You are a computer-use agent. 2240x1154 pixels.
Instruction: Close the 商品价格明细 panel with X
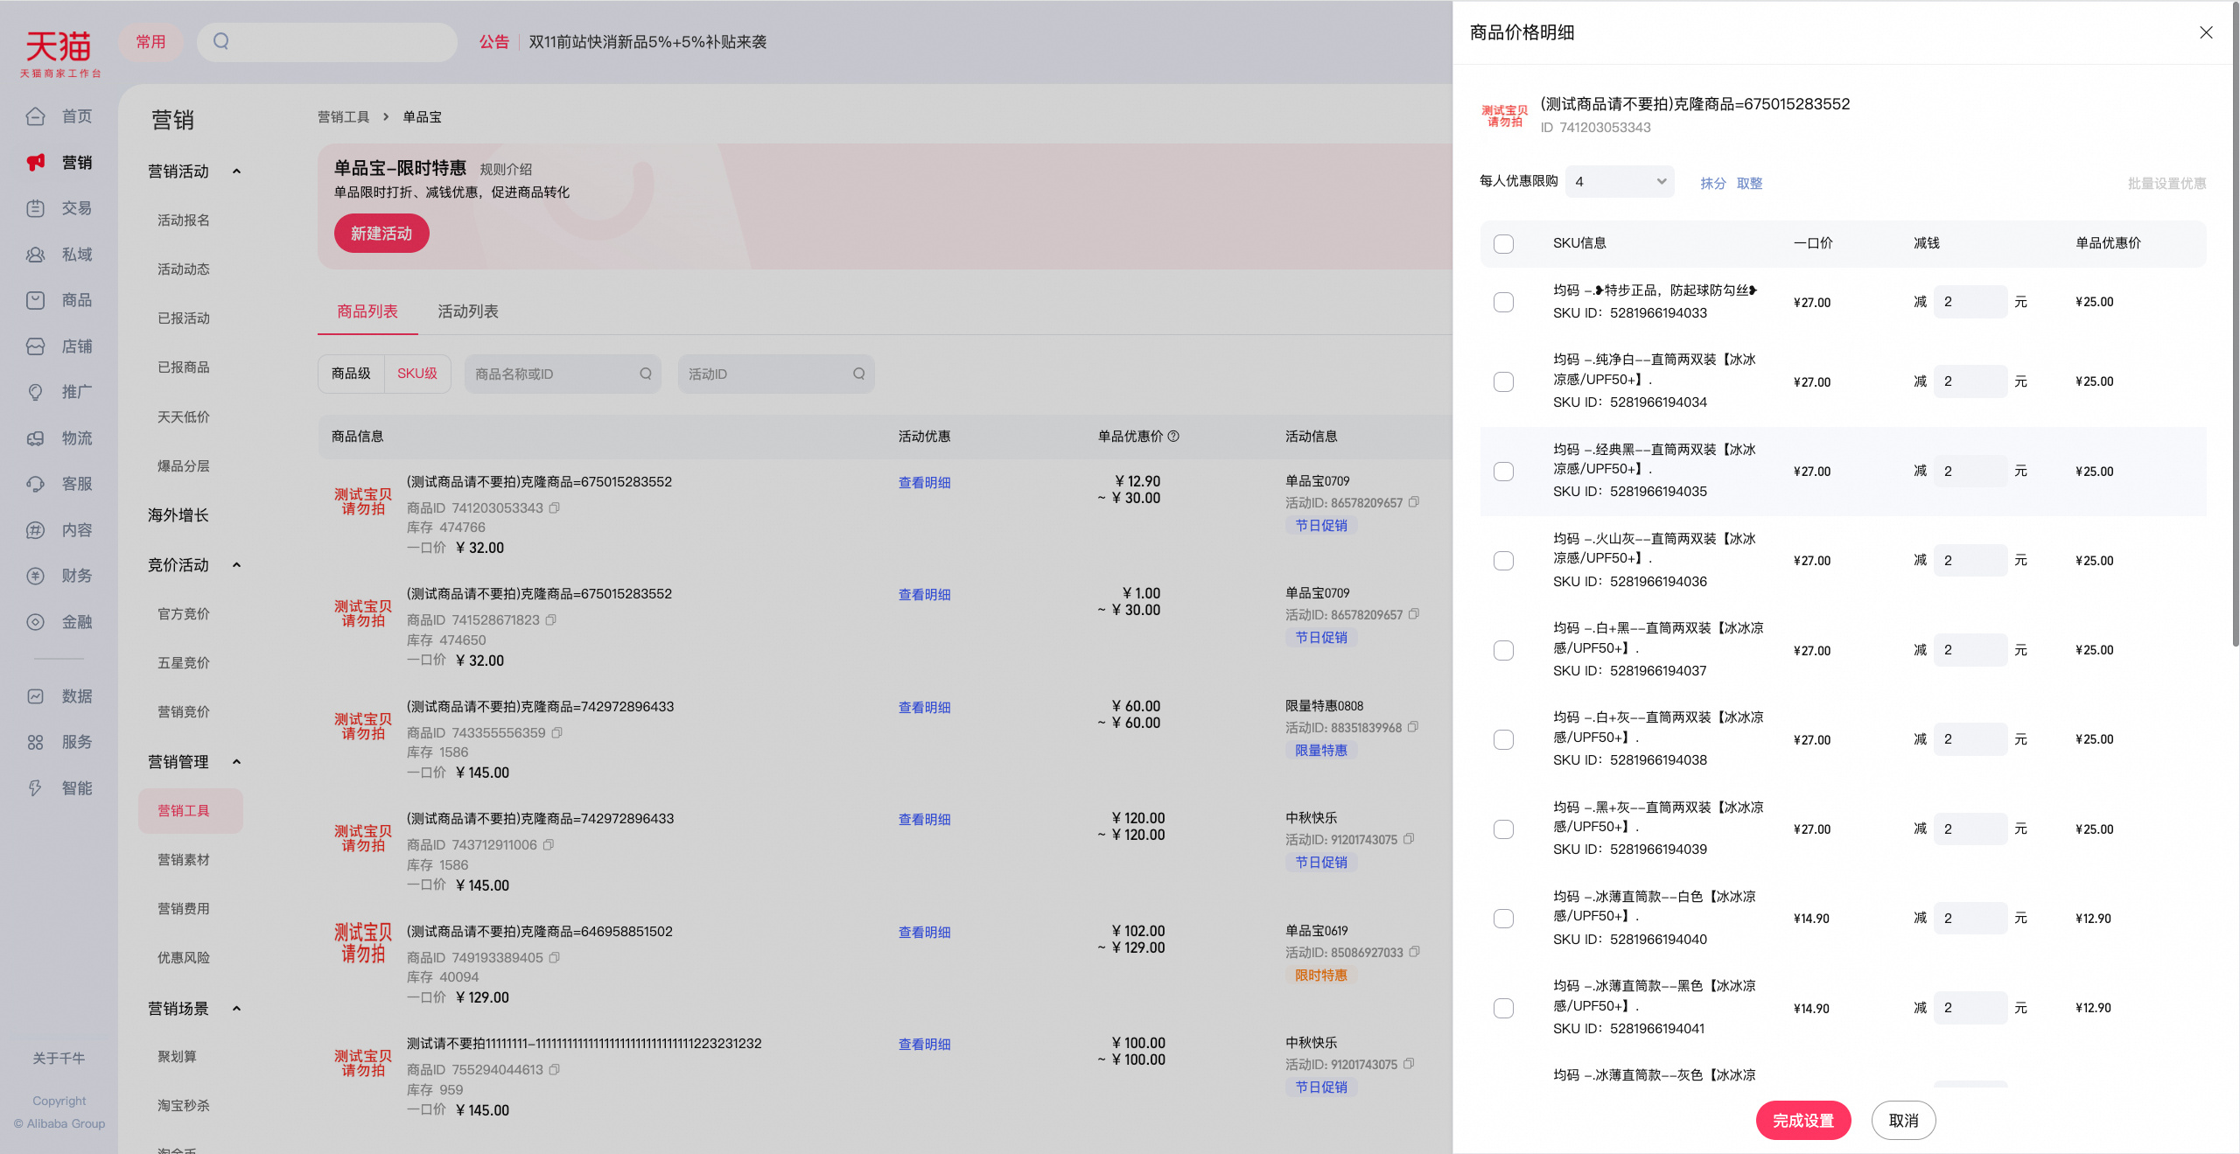pos(2206,32)
